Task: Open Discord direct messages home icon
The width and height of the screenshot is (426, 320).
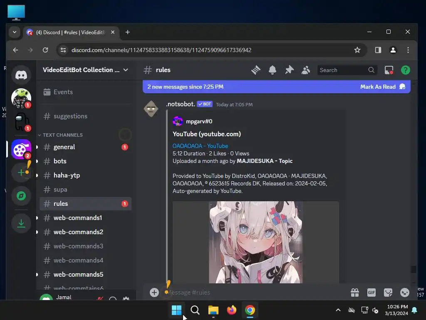Action: point(21,75)
